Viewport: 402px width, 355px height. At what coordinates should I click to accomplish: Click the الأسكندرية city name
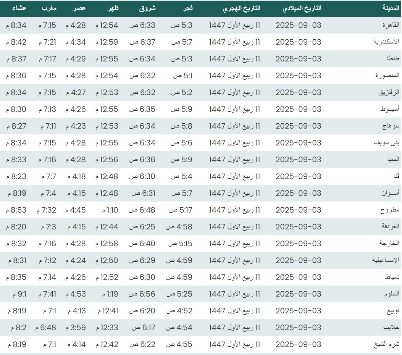pyautogui.click(x=386, y=42)
